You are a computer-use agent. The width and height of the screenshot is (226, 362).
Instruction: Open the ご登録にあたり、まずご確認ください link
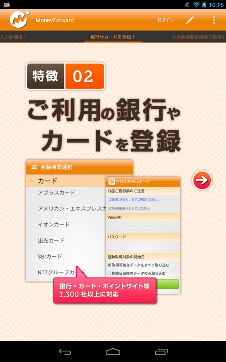(134, 200)
